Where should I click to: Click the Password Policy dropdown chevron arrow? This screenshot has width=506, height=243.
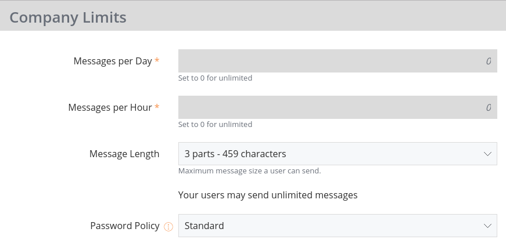pyautogui.click(x=487, y=226)
